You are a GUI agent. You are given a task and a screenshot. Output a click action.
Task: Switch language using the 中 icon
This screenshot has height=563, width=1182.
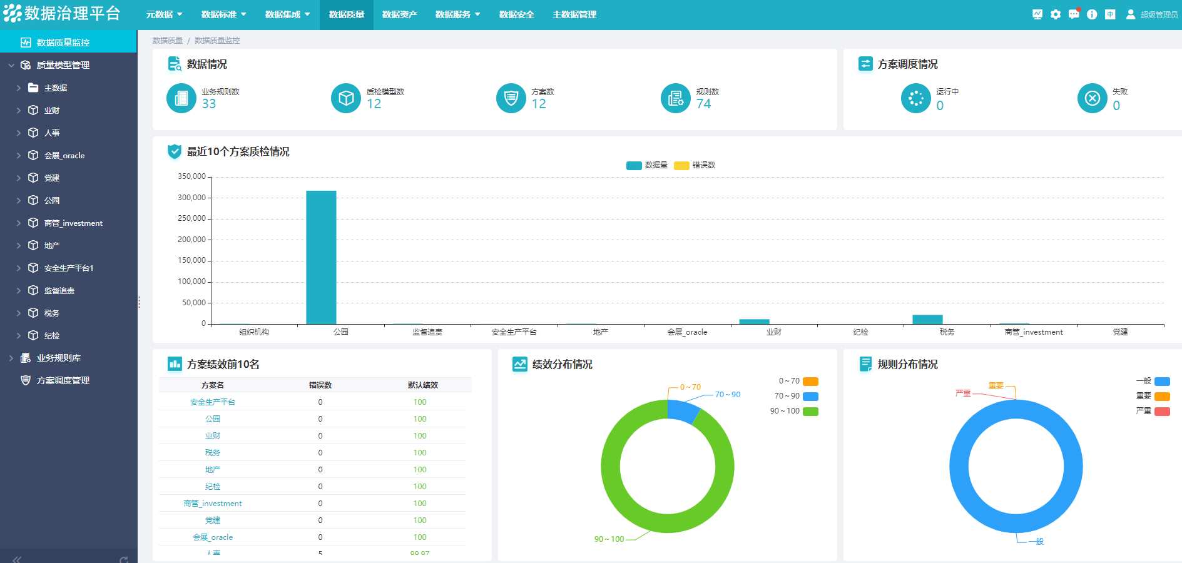1110,14
